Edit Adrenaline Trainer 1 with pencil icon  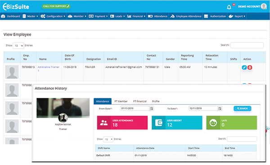point(244,68)
